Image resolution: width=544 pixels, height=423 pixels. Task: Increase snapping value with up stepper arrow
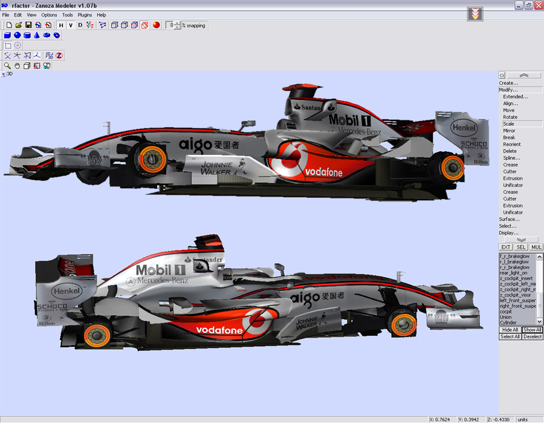(x=177, y=23)
